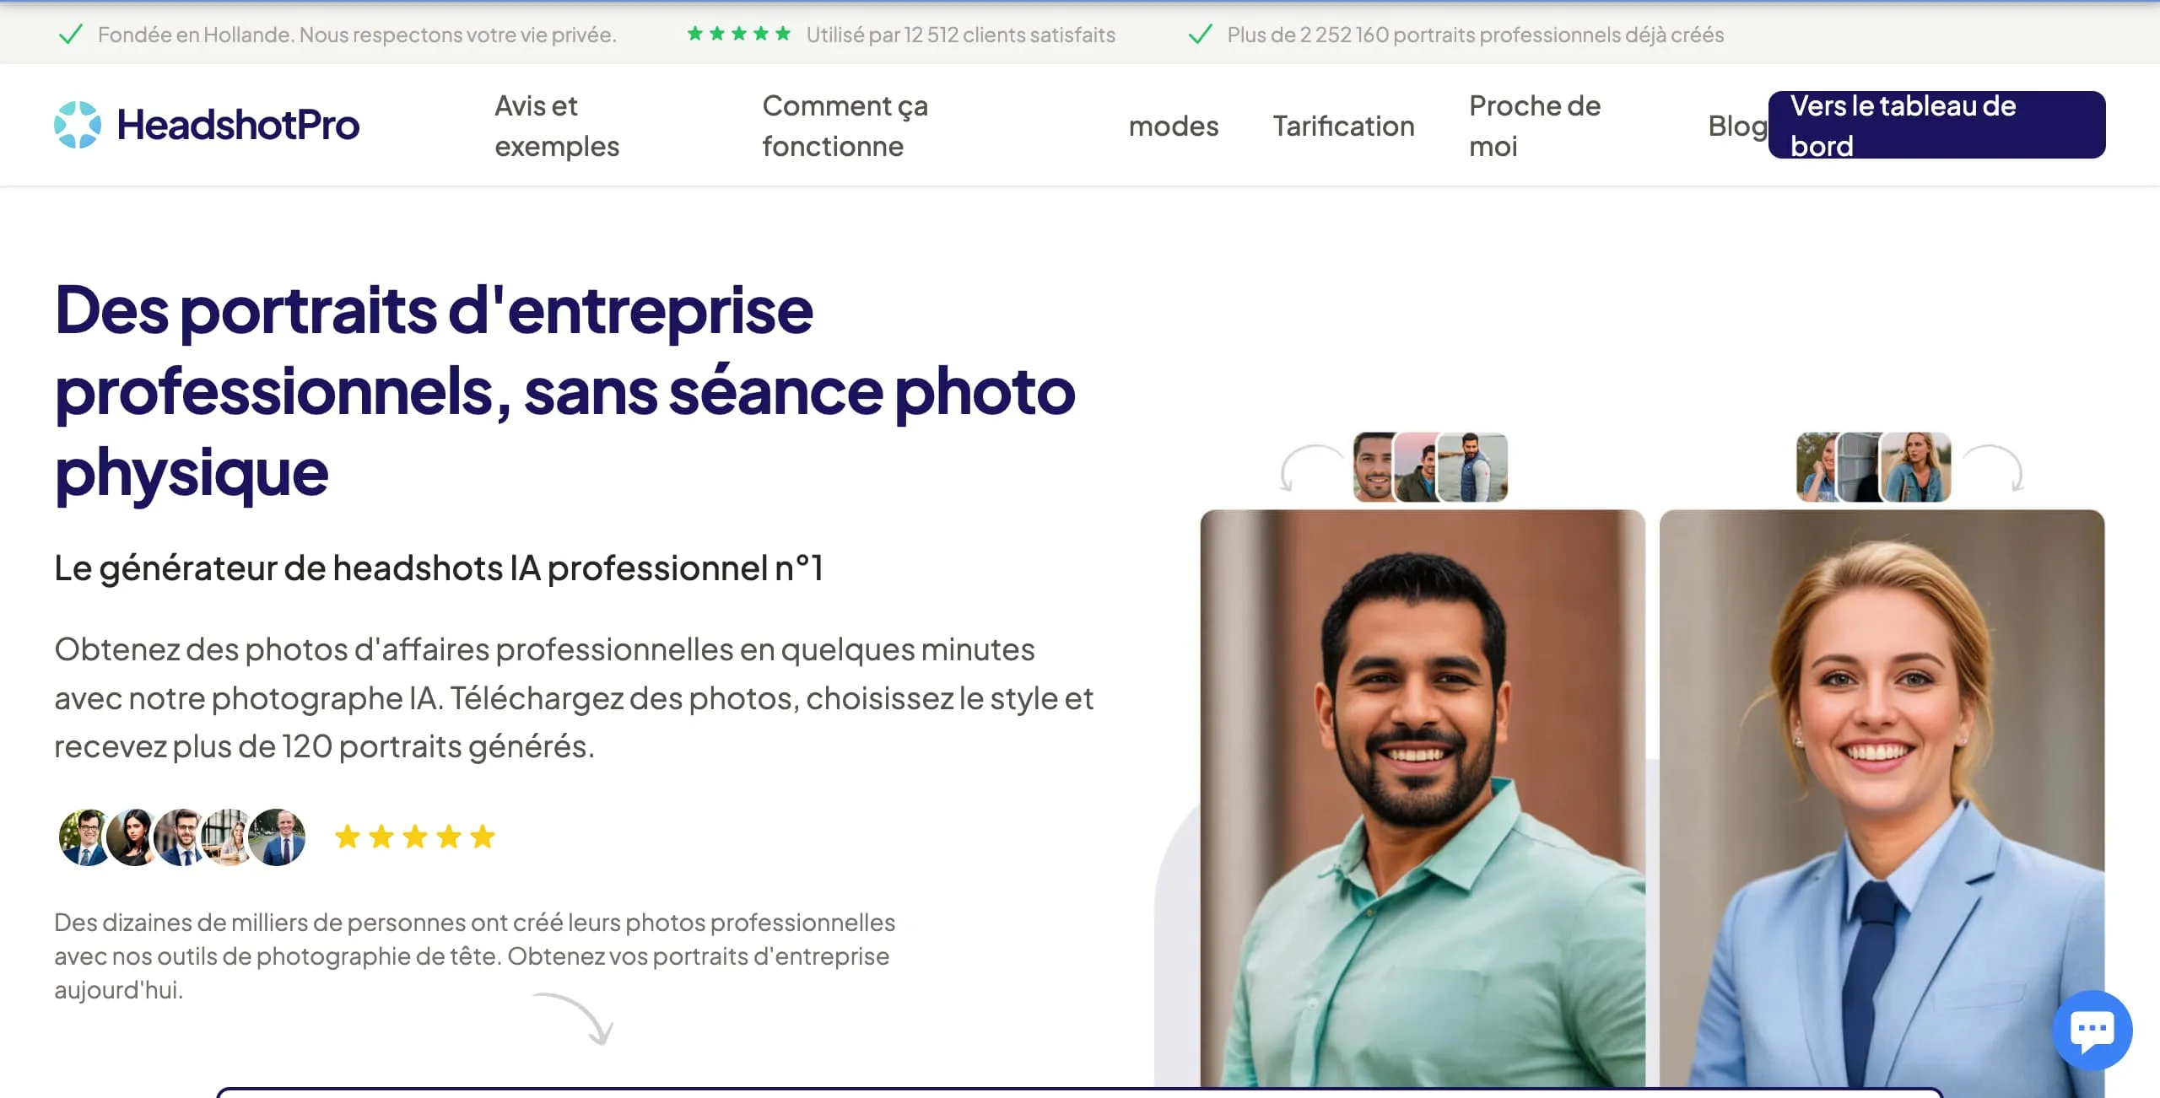Viewport: 2160px width, 1098px height.
Task: Open the 'Avis et exemples' menu
Action: click(x=556, y=125)
